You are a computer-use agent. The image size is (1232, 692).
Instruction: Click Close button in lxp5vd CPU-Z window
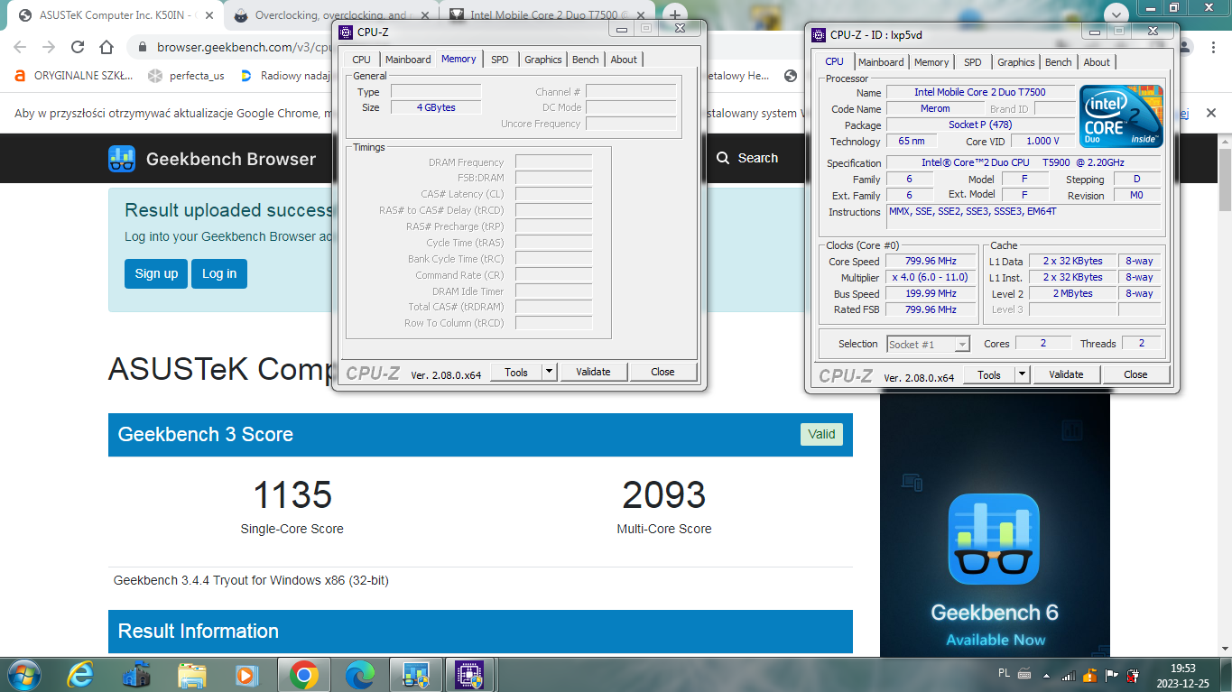[1135, 374]
